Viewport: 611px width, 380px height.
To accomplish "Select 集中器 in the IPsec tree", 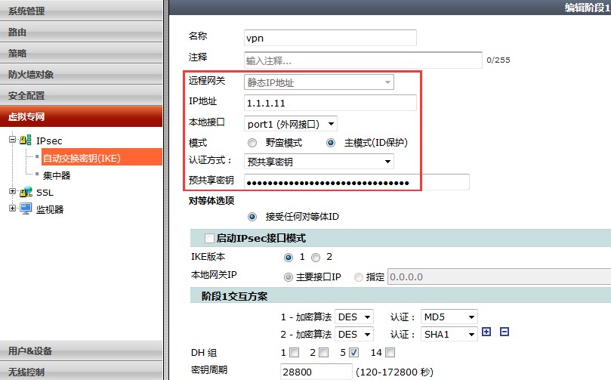I will pyautogui.click(x=57, y=175).
